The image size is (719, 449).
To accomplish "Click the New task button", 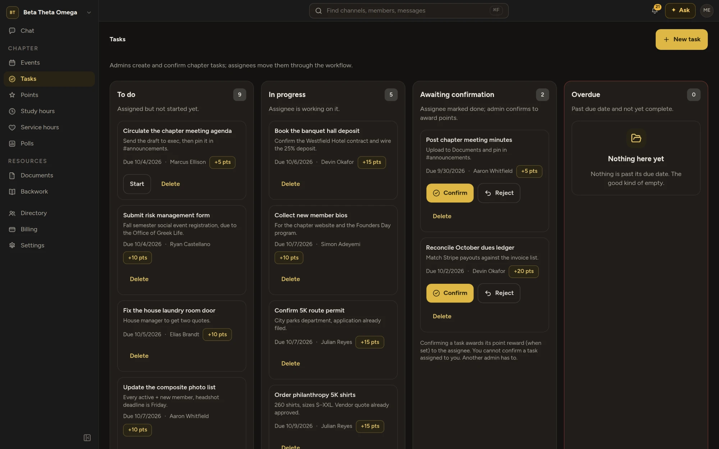I will tap(682, 39).
